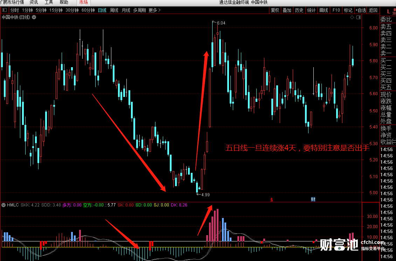Screen dimensions: 396x261
Task: Click the 复权 button
Action: 275,10
